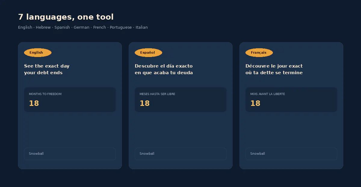The height and width of the screenshot is (187, 361).
Task: Click the 'MESES HASTA SER LIBRE' label
Action: pos(157,94)
